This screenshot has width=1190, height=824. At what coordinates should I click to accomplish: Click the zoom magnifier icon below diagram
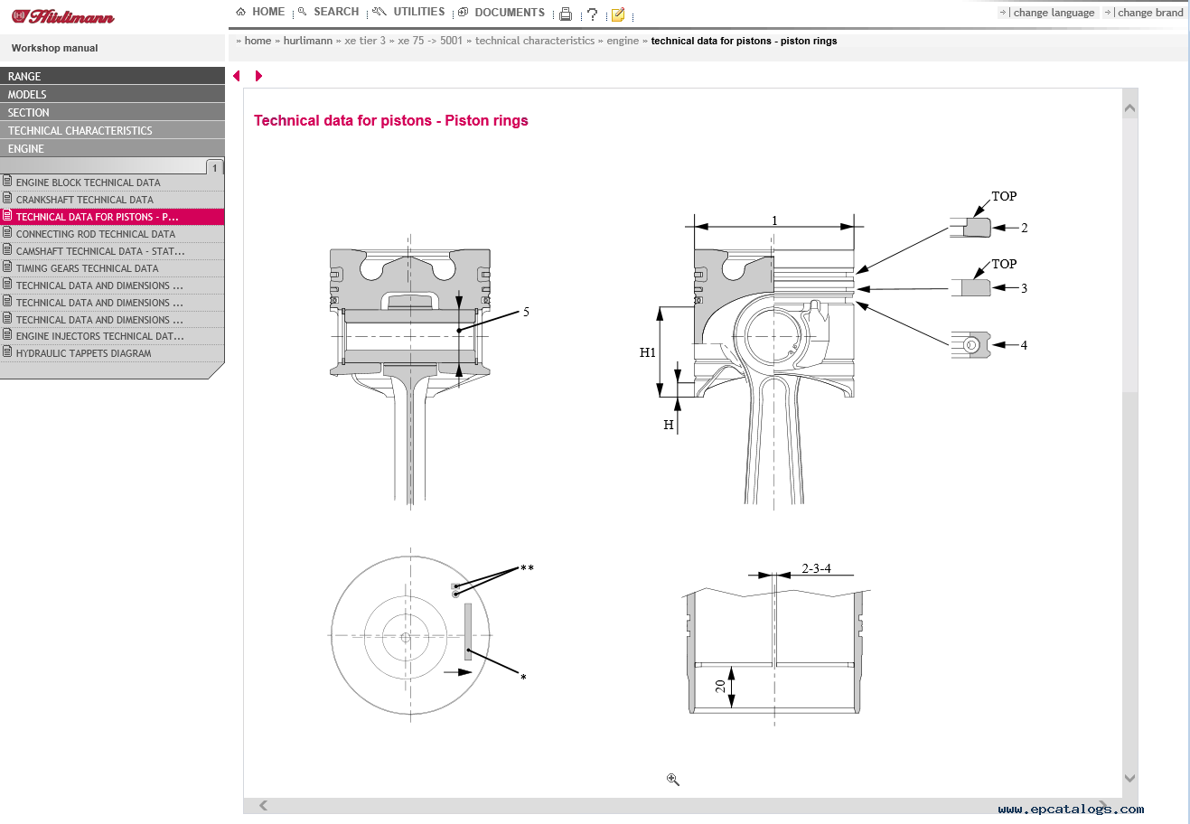[673, 780]
